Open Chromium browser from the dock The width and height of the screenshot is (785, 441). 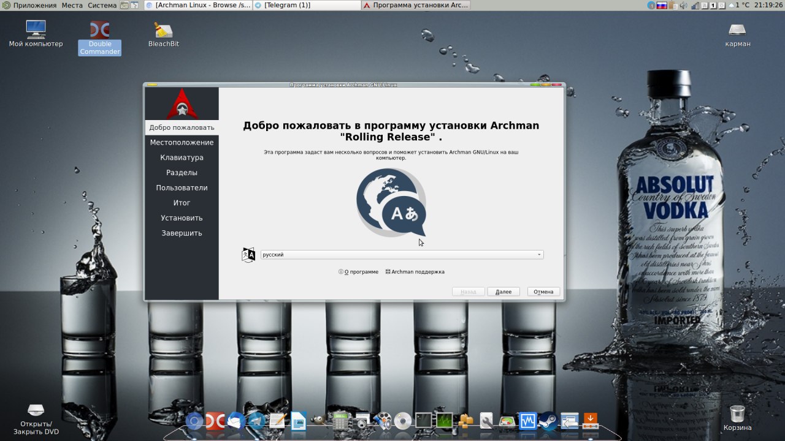point(194,421)
